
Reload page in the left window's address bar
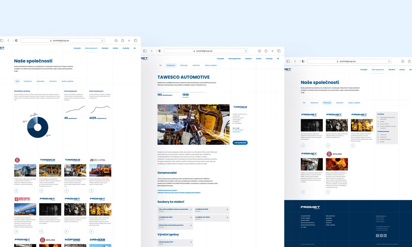click(x=102, y=40)
